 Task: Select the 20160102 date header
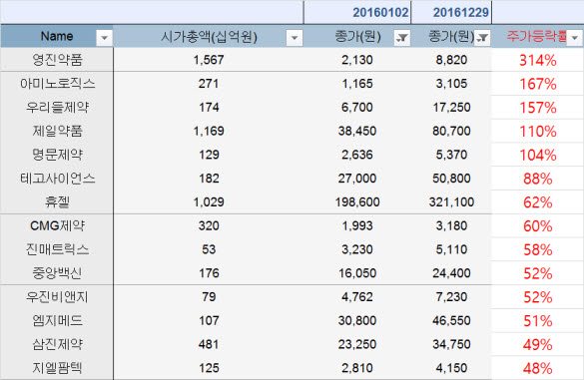pyautogui.click(x=357, y=12)
